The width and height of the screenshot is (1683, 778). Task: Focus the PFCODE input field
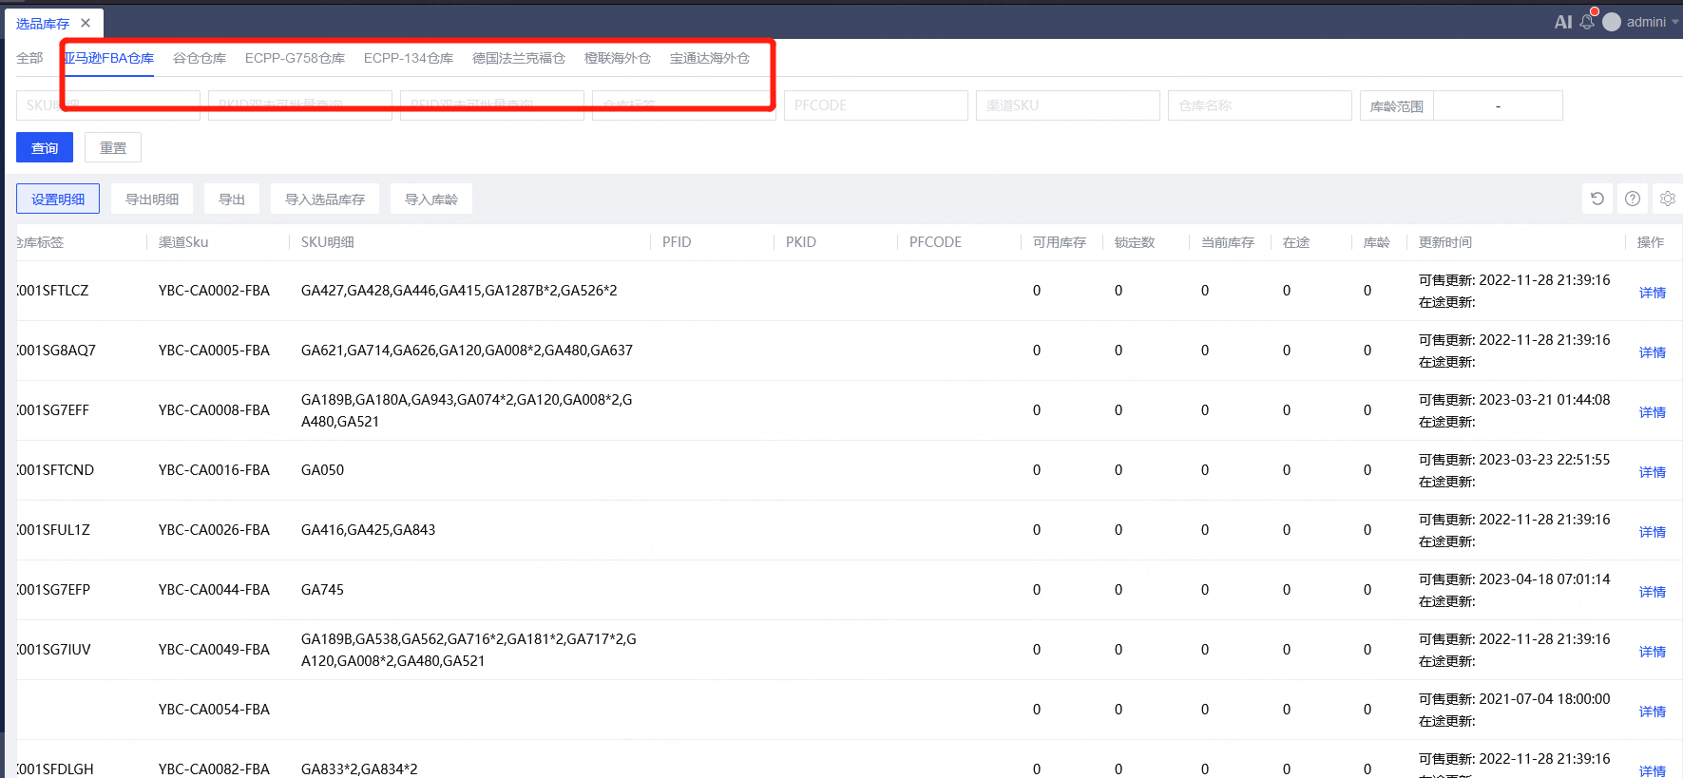click(875, 105)
